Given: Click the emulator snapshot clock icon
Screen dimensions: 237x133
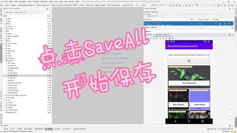Looking at the screenshot, I should [x=173, y=38].
